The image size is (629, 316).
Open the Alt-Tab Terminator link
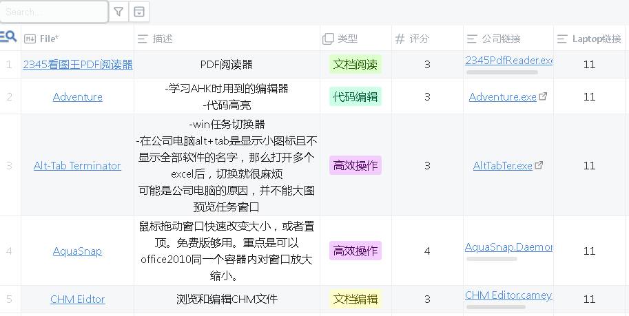77,165
